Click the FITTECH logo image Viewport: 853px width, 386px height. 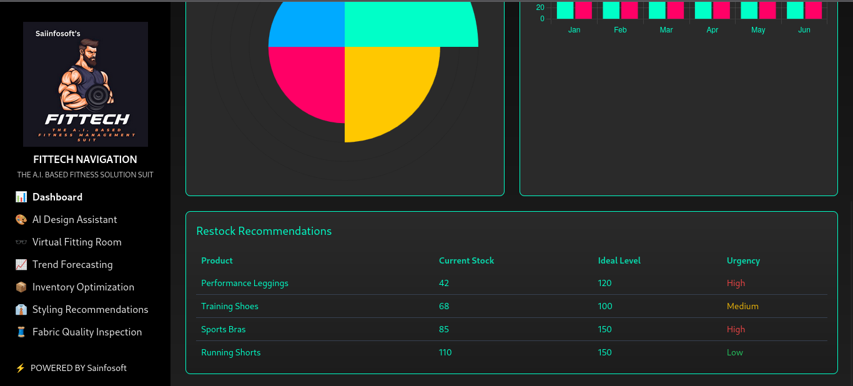point(86,84)
